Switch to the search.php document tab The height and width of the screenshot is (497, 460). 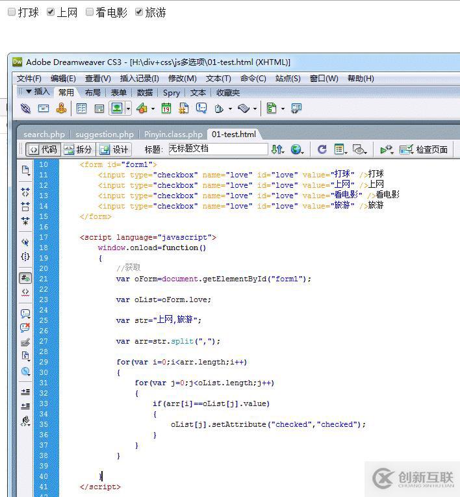pos(44,134)
